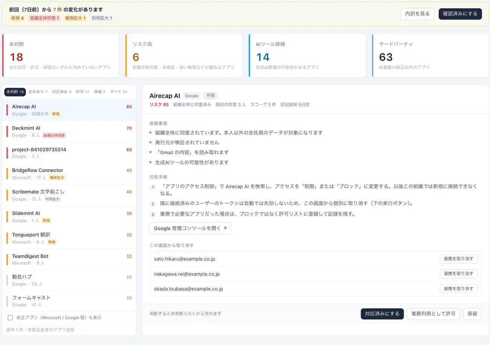Viewport: 490px width, 345px height.
Task: Click the 権限拡大 1 banner badge
Action: click(x=75, y=18)
